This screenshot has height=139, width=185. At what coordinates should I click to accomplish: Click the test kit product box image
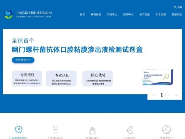pos(158,77)
